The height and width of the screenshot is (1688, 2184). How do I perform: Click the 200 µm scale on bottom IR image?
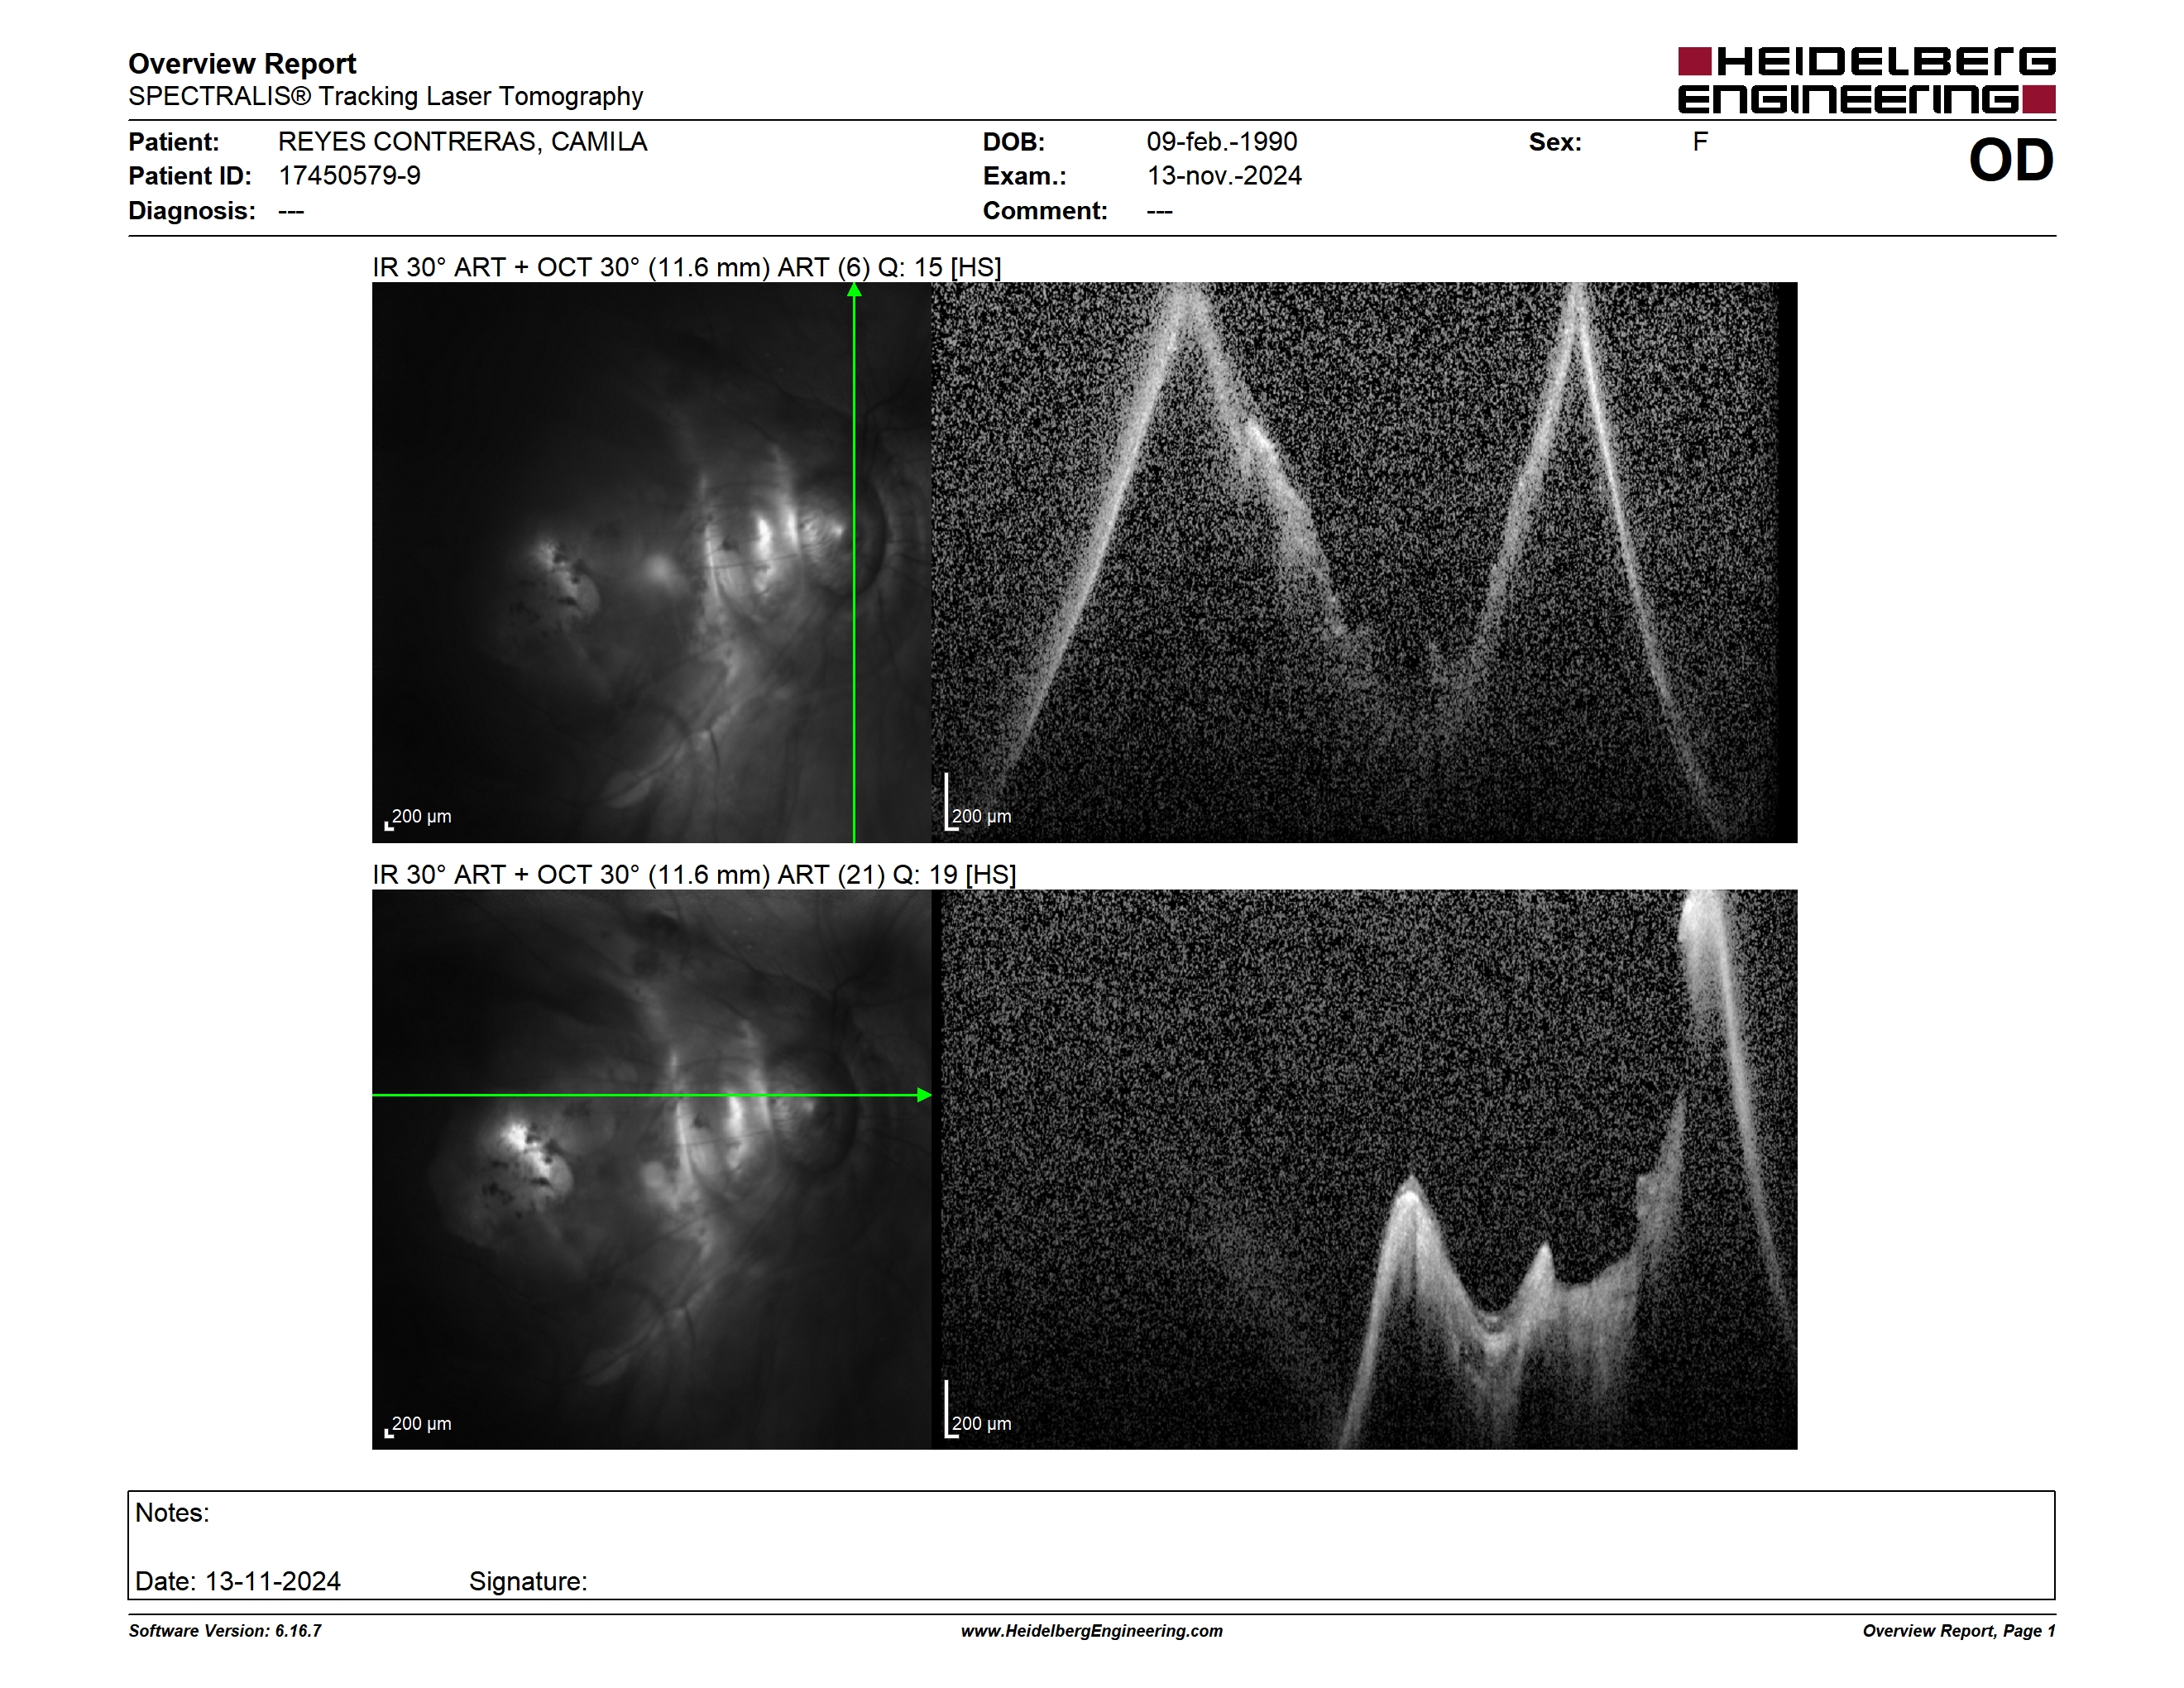pyautogui.click(x=418, y=1425)
